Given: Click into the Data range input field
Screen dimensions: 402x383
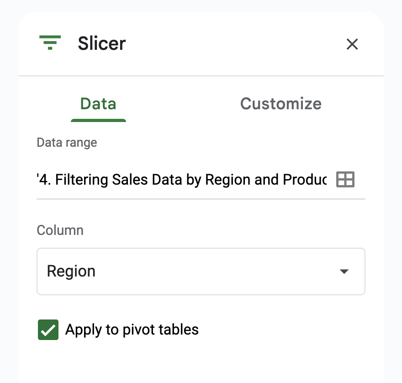Looking at the screenshot, I should click(x=183, y=180).
